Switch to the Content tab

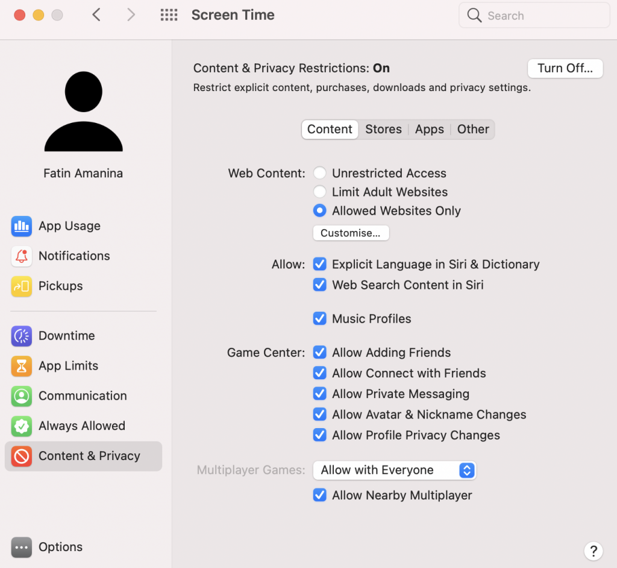(330, 130)
